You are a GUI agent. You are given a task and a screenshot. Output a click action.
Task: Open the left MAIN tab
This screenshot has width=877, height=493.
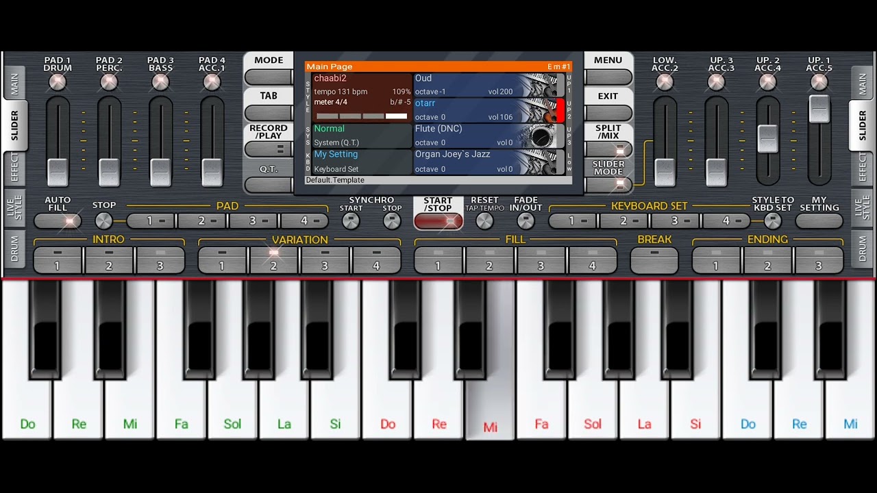[15, 84]
